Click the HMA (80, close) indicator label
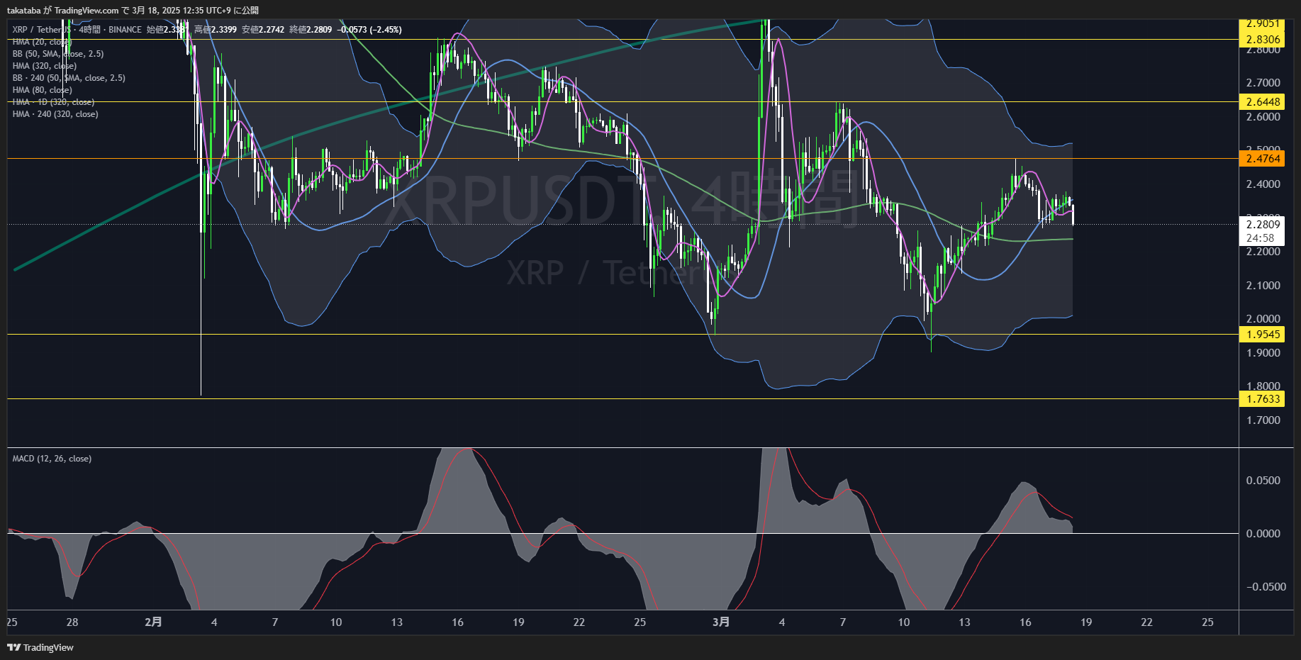 tap(42, 90)
